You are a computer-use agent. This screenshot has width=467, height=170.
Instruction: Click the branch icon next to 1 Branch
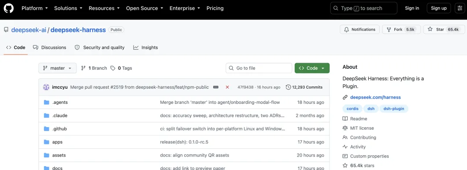[x=83, y=68]
